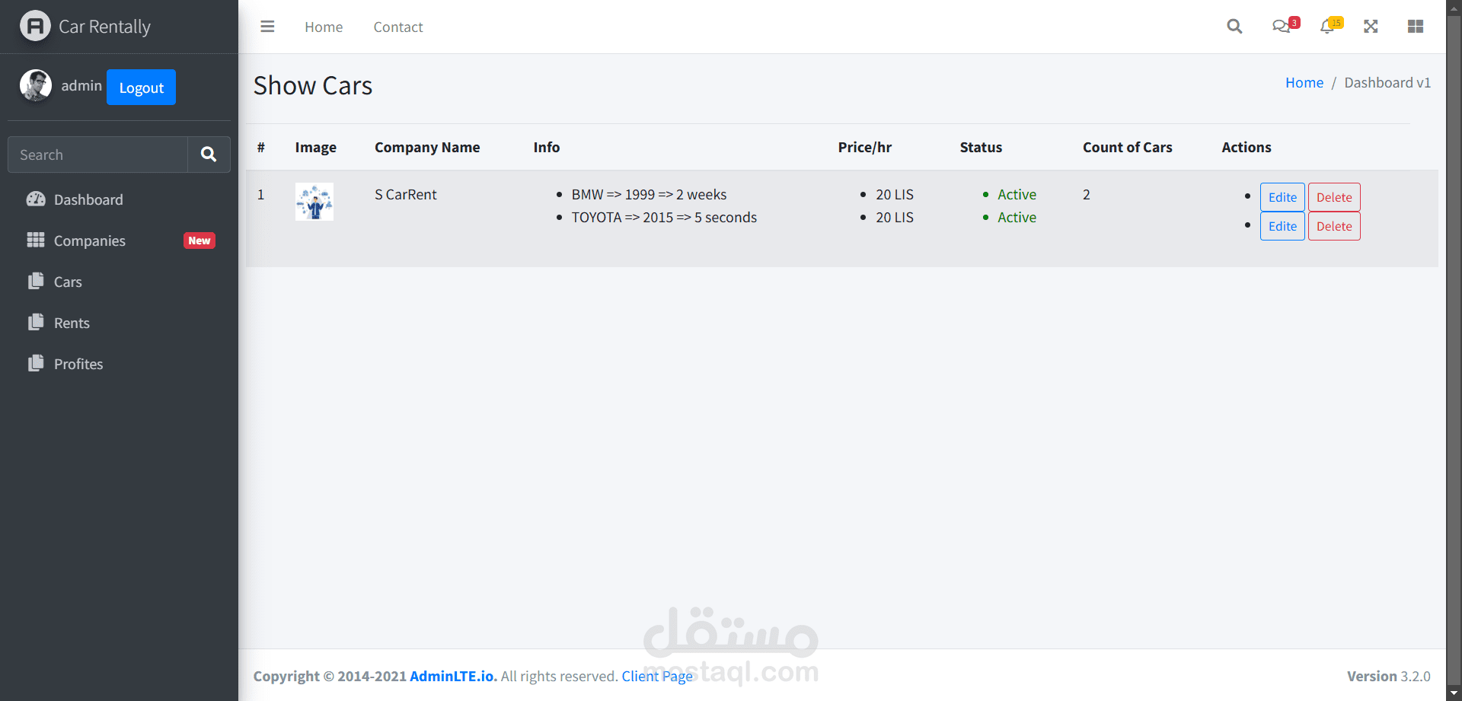
Task: Open the notifications bell icon
Action: [1327, 27]
